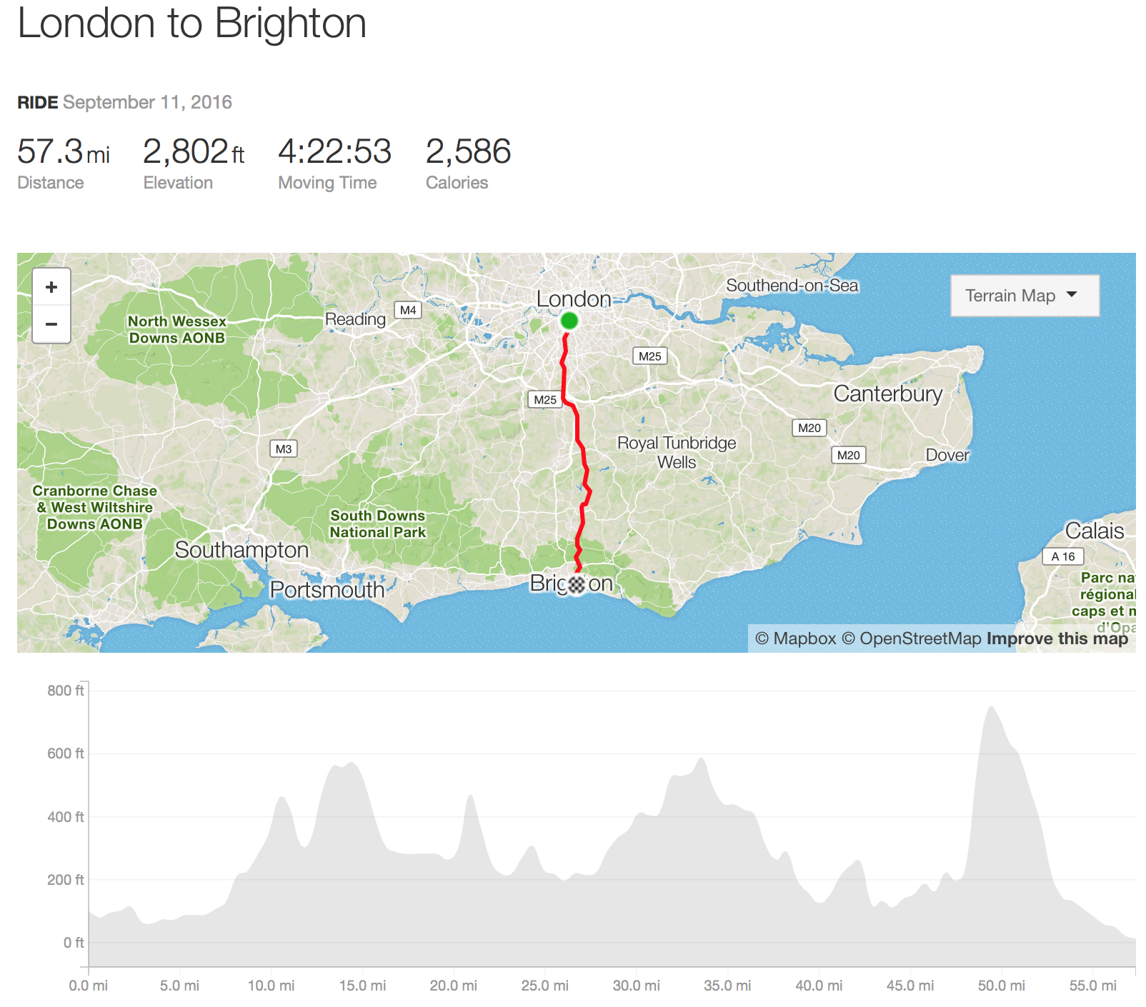The width and height of the screenshot is (1146, 1007).
Task: Zoom out with the minus button
Action: 51,324
